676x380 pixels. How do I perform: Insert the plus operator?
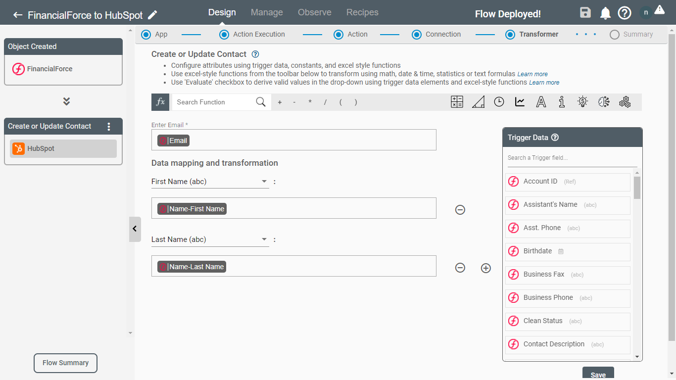click(280, 102)
